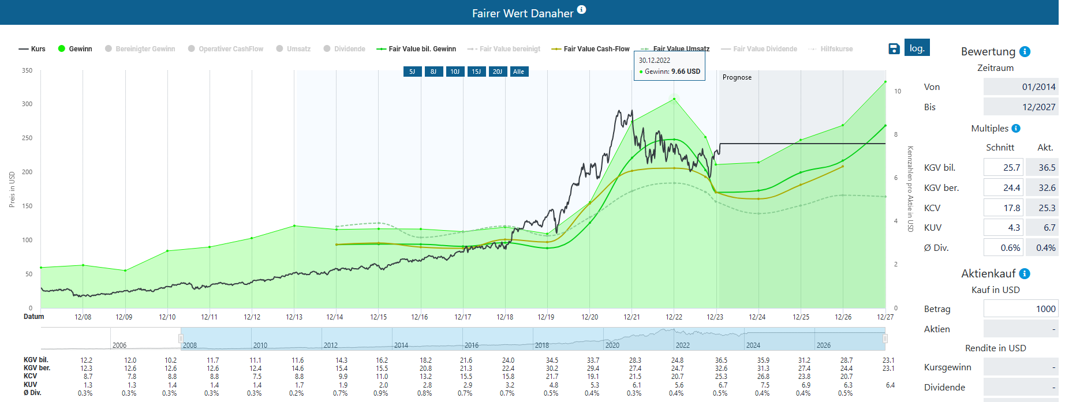Choose the 15J time range
The width and height of the screenshot is (1065, 402).
[476, 72]
